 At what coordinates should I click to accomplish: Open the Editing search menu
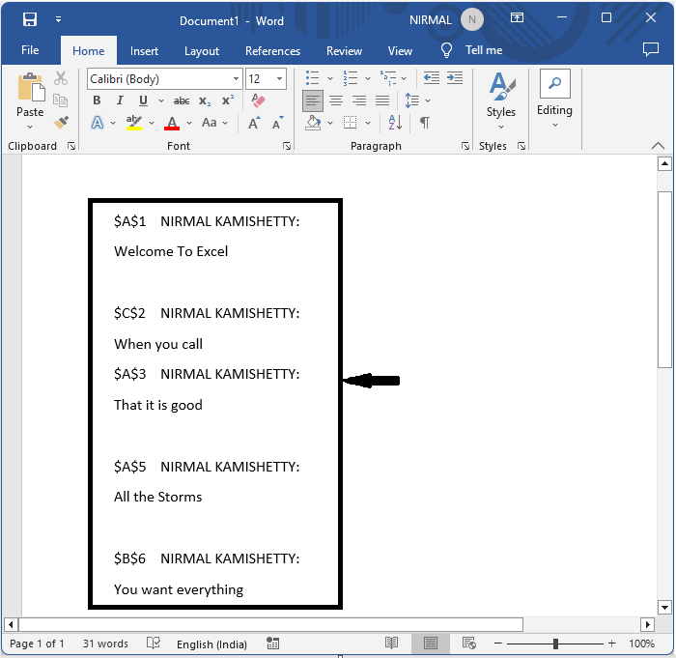tap(555, 100)
